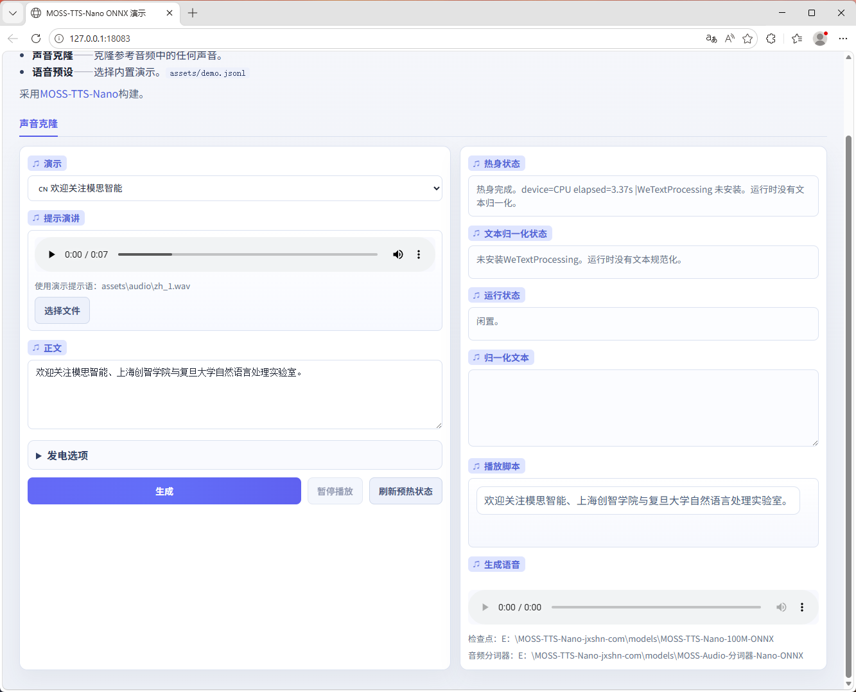Viewport: 856px width, 692px height.
Task: Play the prompt speech audio
Action: click(x=52, y=254)
